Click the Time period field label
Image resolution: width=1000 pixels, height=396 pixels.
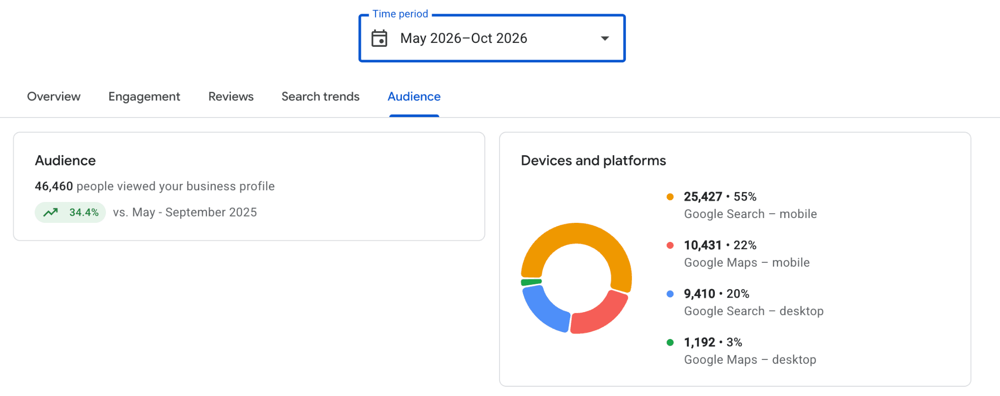[x=400, y=14]
